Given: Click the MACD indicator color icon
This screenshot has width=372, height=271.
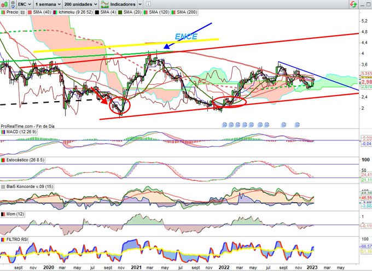Looking at the screenshot, I should click(x=3, y=132).
